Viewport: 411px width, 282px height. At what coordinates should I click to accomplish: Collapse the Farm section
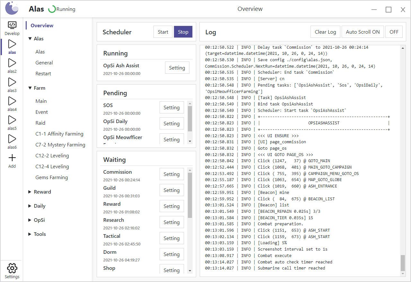tap(39, 88)
